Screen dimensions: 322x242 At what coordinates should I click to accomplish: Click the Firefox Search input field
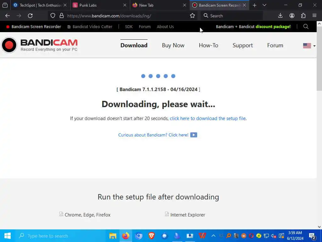coord(232,16)
